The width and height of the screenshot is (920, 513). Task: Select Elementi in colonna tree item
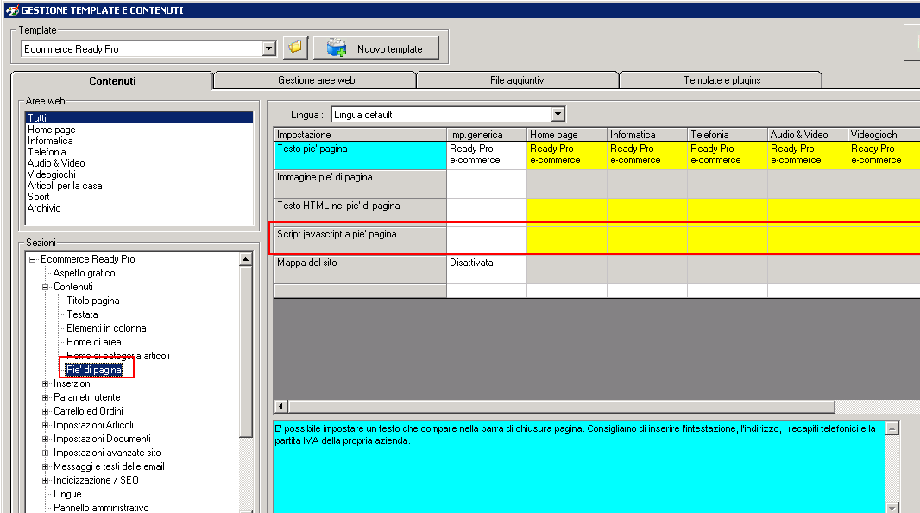[x=106, y=327]
